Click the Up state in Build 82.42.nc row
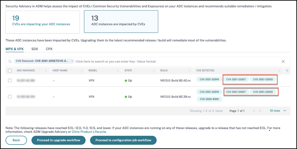Screen dimensions: 297x149 click(128, 80)
